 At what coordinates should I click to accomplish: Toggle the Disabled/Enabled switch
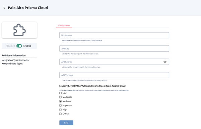point(19,46)
